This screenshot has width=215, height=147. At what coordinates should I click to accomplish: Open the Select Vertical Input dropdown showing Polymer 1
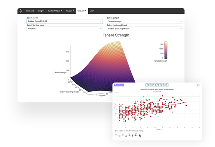[x=65, y=29]
